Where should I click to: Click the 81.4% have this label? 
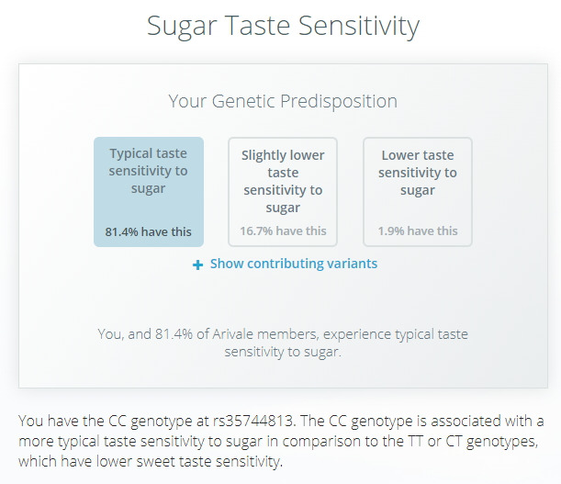148,231
